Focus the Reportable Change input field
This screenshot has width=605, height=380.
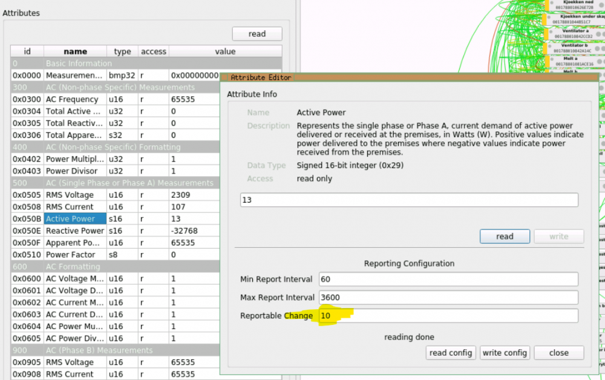448,315
